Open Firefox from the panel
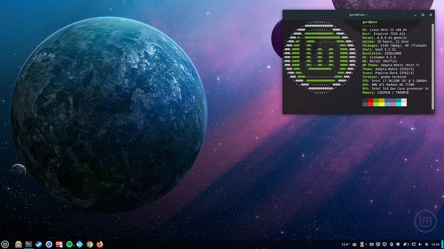 [x=100, y=244]
